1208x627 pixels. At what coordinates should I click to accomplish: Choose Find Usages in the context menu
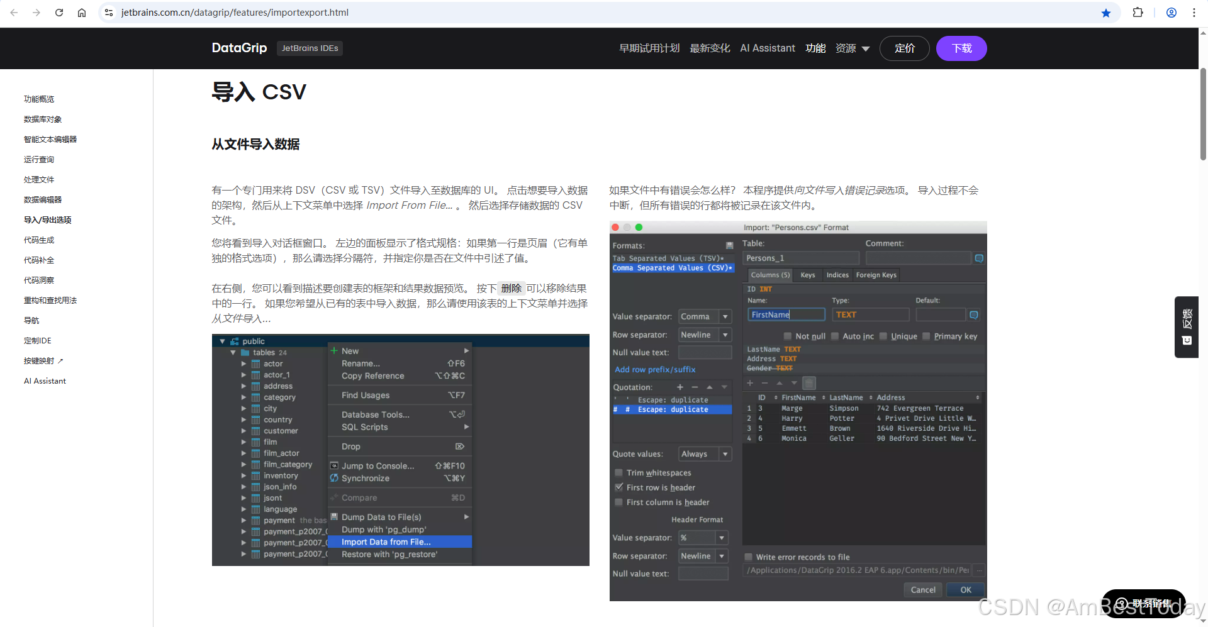400,396
